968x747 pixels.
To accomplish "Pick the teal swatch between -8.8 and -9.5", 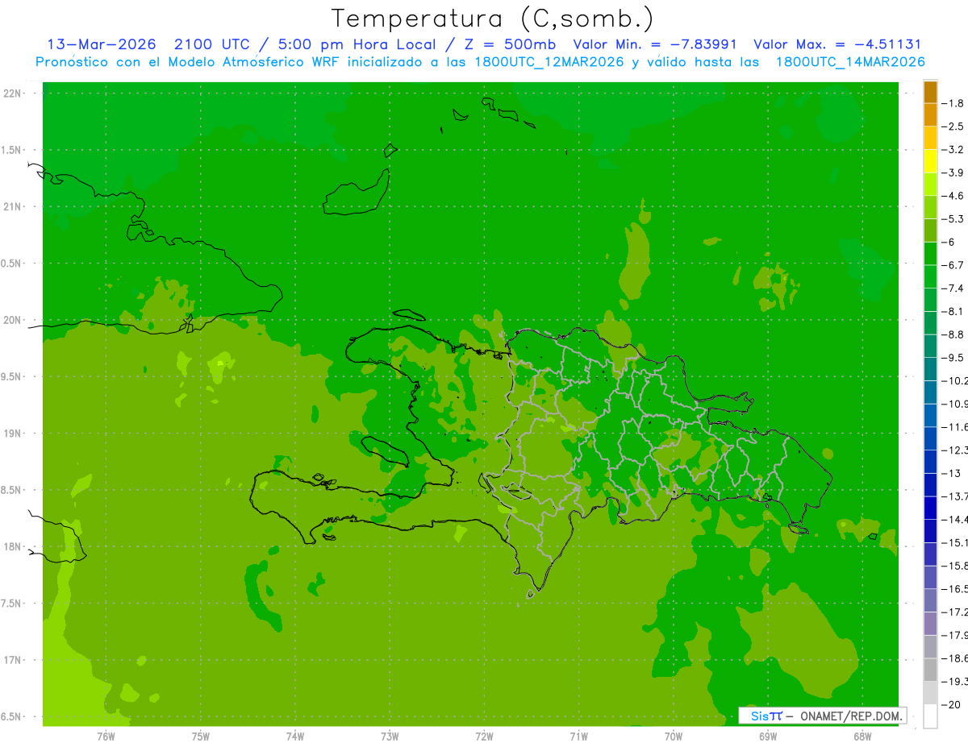I will click(x=930, y=346).
